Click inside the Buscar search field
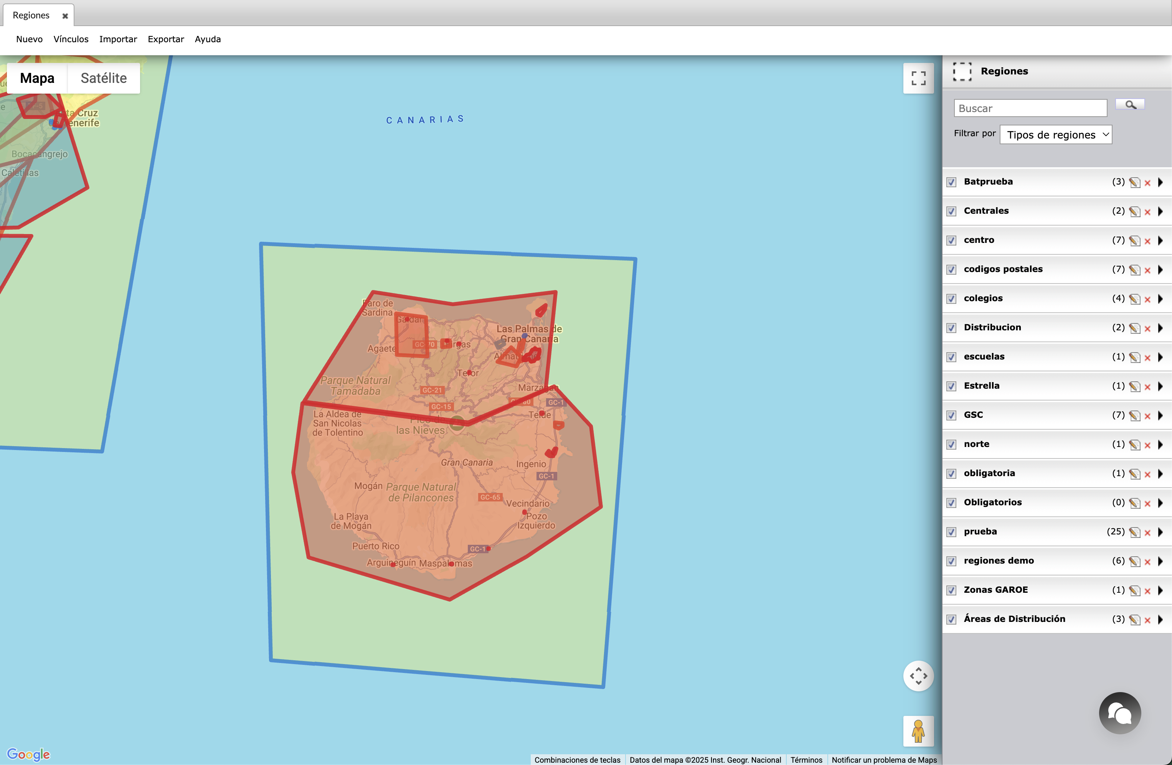The image size is (1172, 765). [1030, 108]
